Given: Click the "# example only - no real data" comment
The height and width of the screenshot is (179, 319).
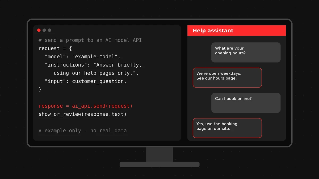Looking at the screenshot, I should pos(83,131).
